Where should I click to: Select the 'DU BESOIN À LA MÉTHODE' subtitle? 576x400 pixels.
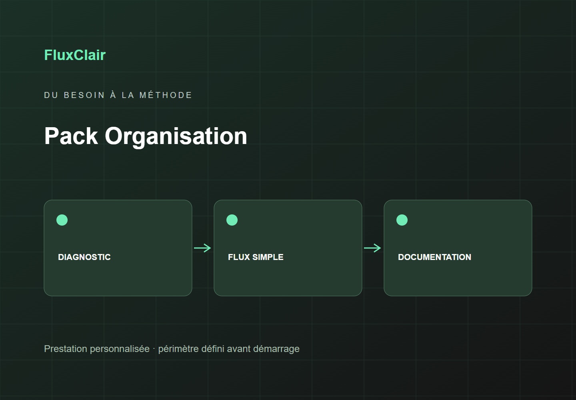[x=118, y=95]
